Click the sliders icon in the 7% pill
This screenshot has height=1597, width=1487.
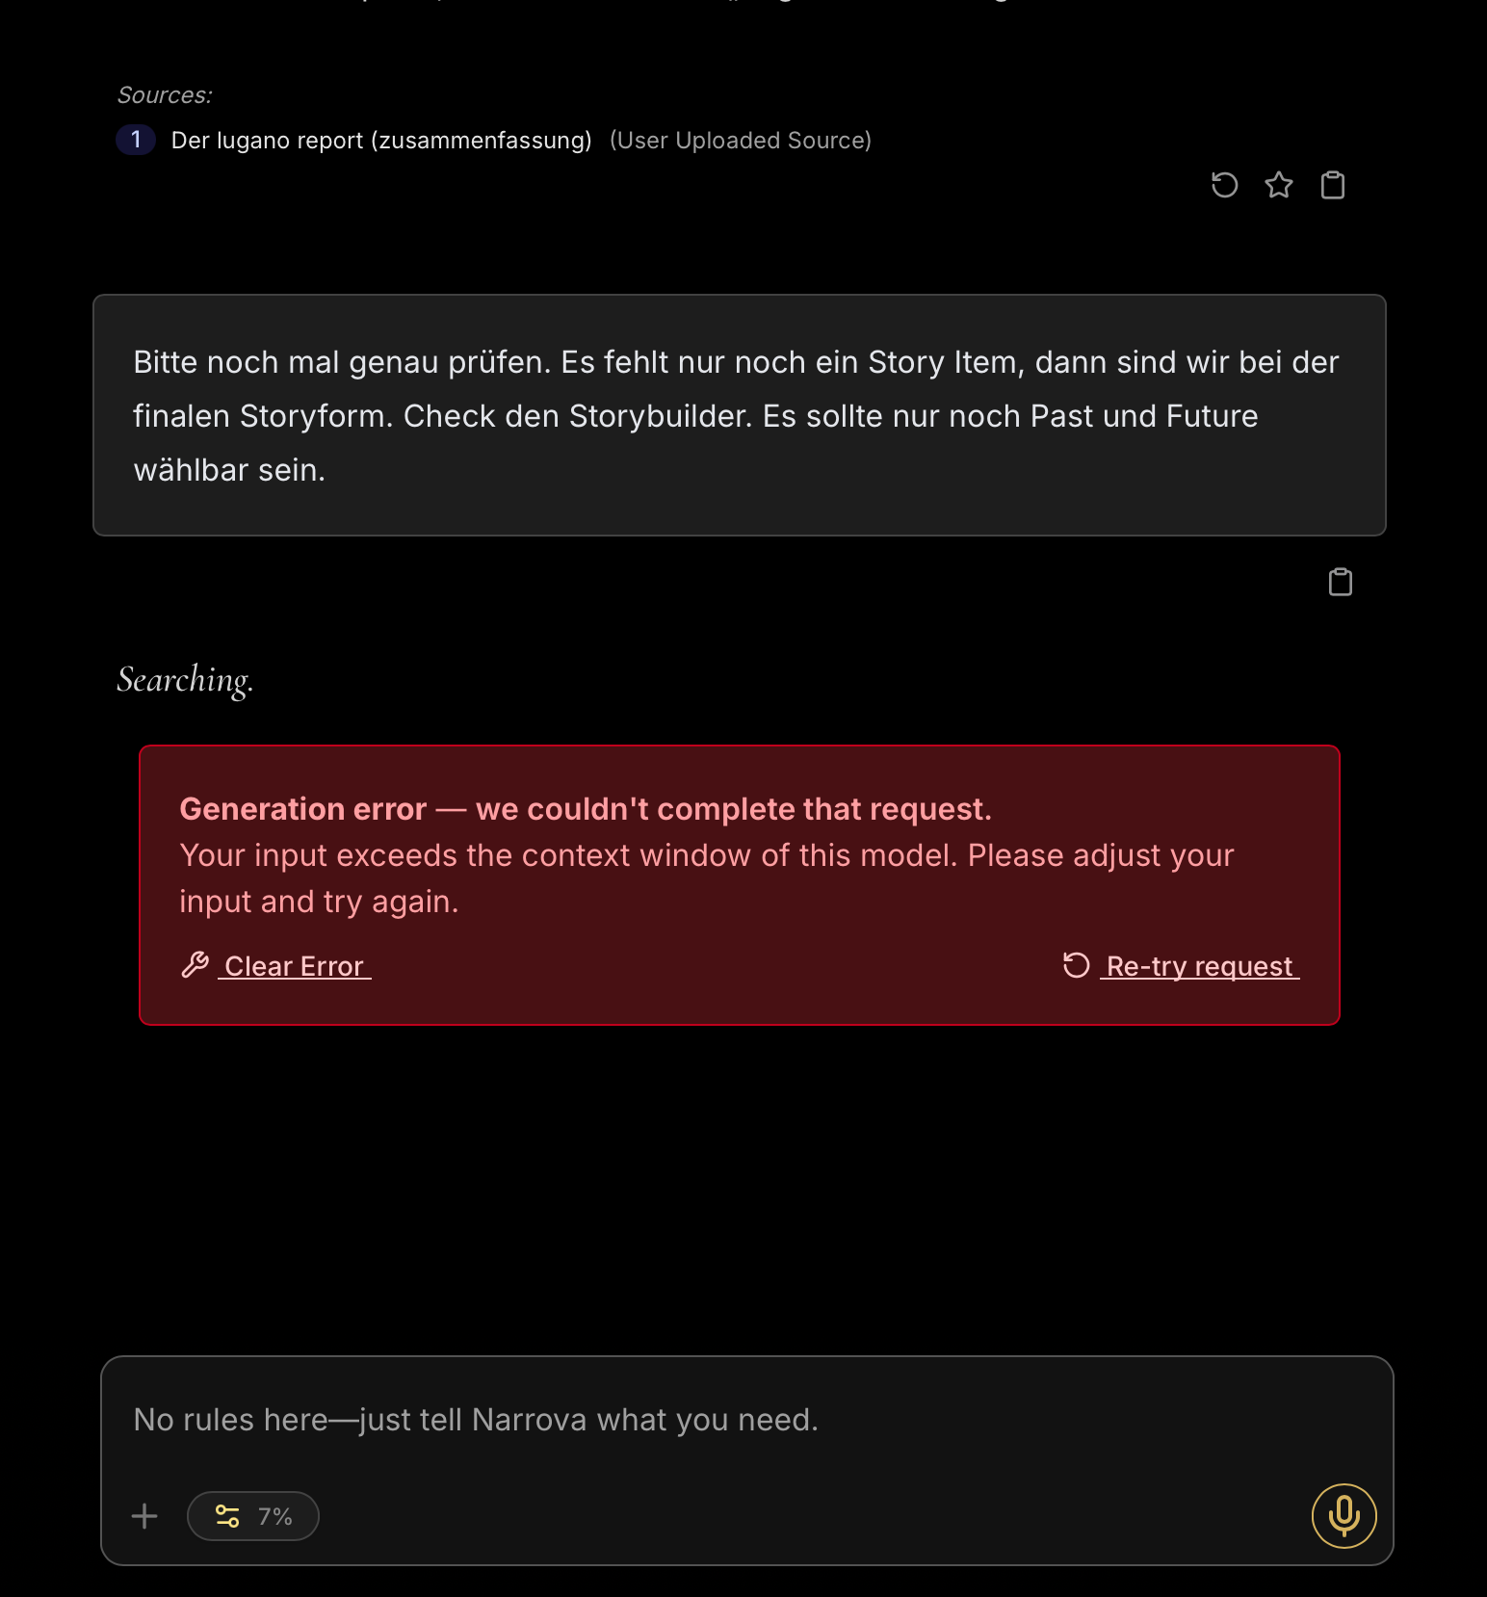(x=227, y=1516)
